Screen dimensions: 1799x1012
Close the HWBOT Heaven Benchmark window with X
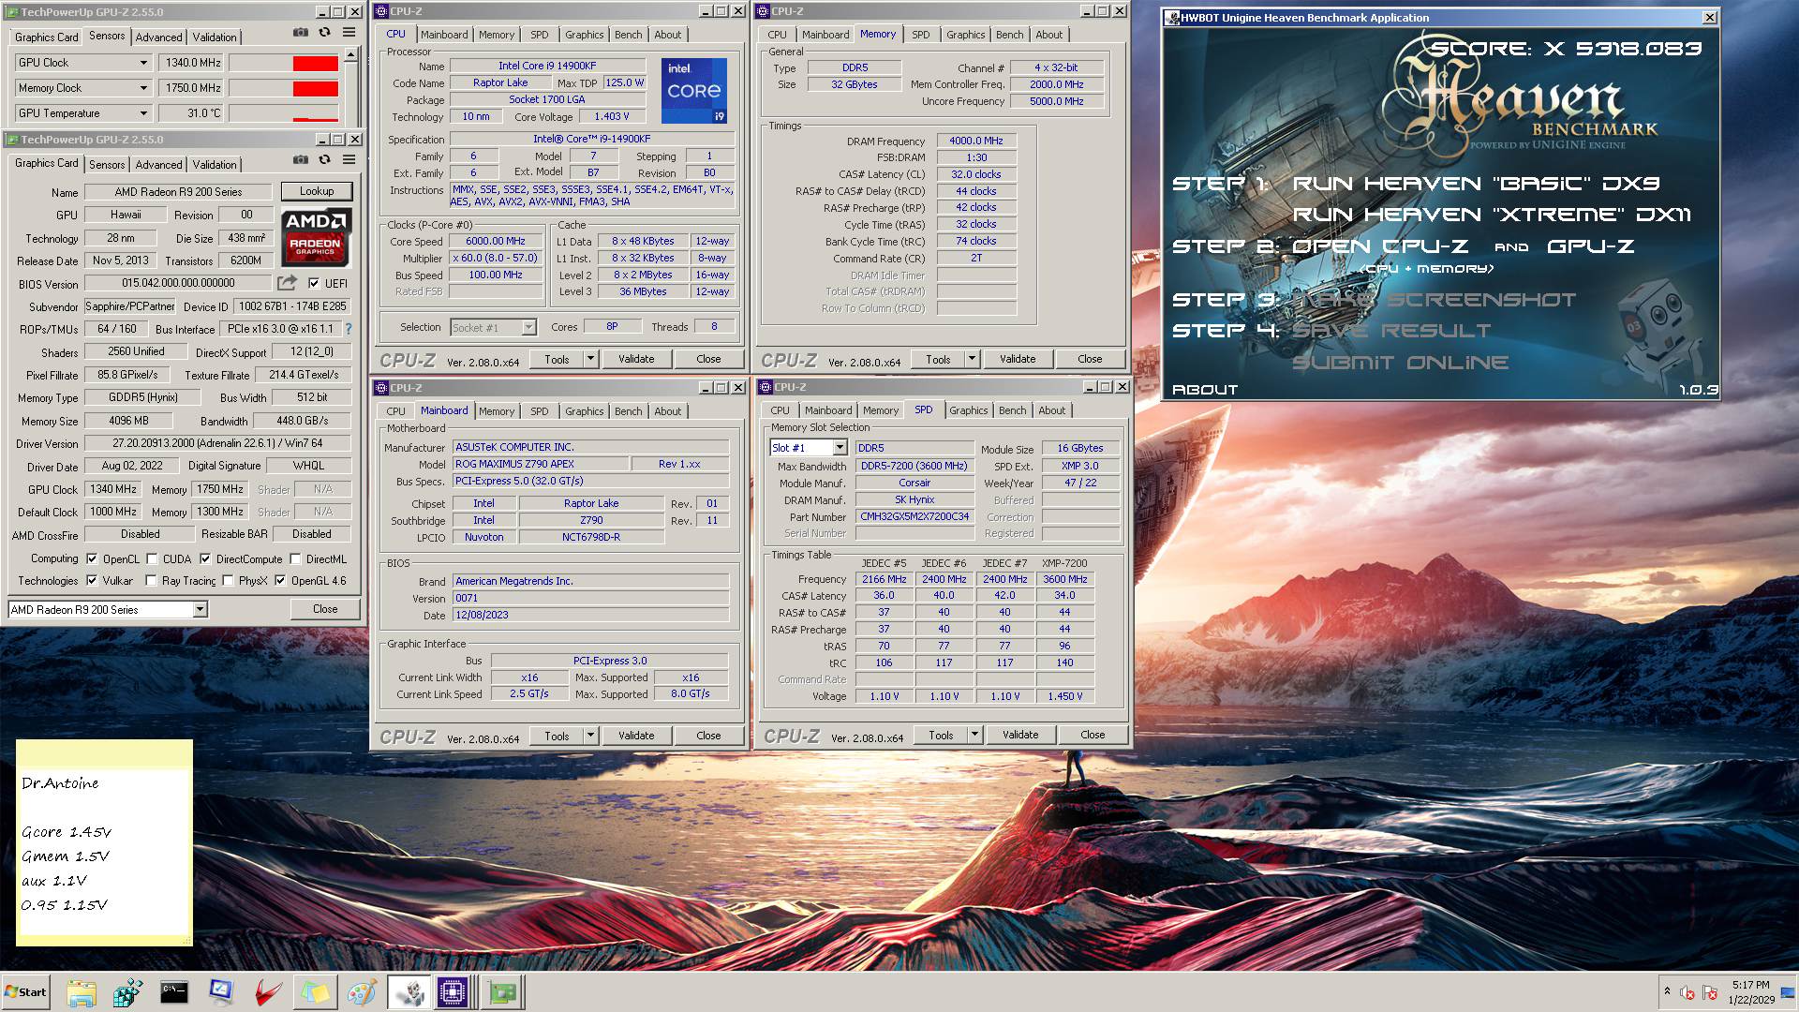pyautogui.click(x=1709, y=17)
